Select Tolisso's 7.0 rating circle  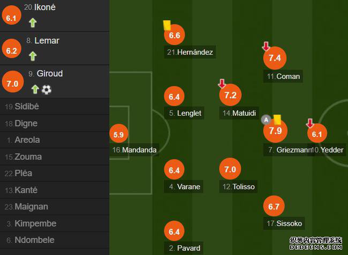[x=230, y=169]
